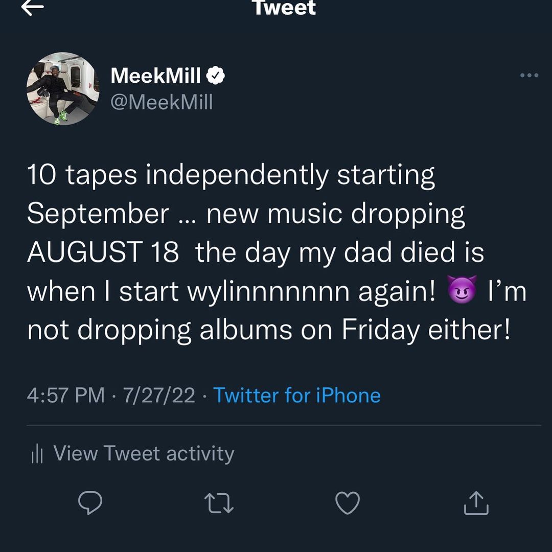Click "AUGUST 18" in the tweet text
The image size is (552, 552).
[103, 253]
